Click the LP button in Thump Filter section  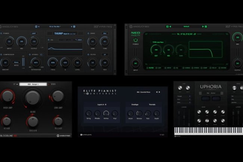pyautogui.click(x=105, y=54)
